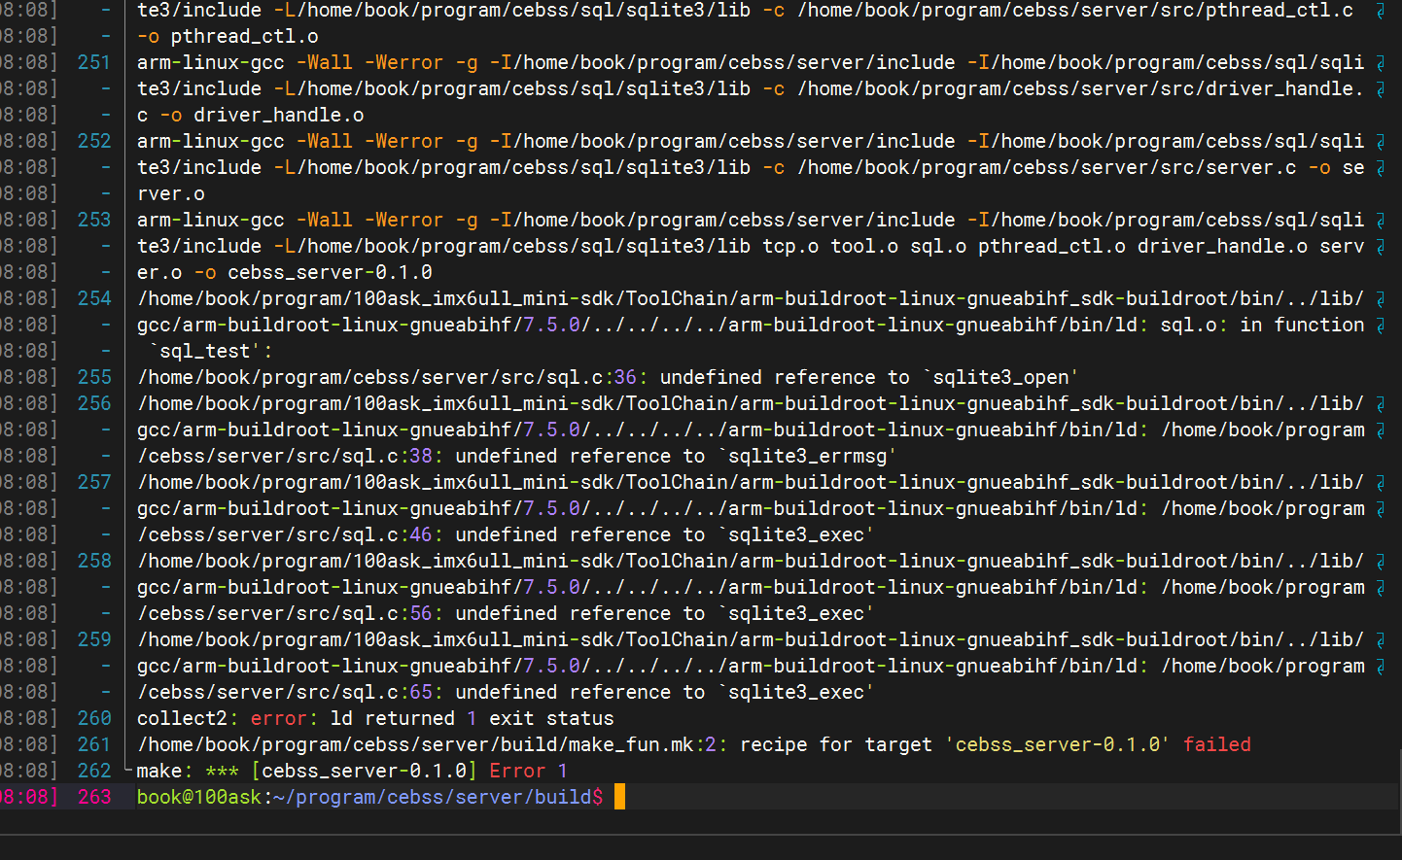Click the wrap arrow beside line 258
Viewport: 1402px width, 860px height.
click(x=1381, y=560)
